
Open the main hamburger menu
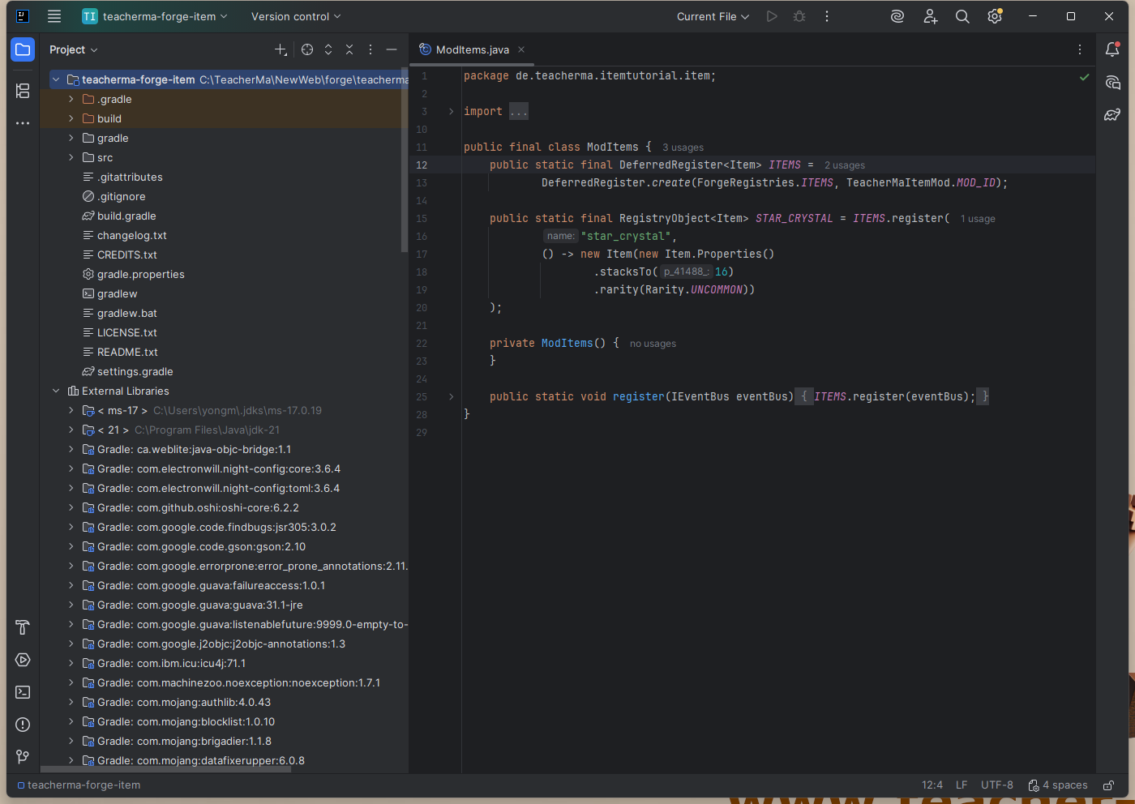[54, 16]
